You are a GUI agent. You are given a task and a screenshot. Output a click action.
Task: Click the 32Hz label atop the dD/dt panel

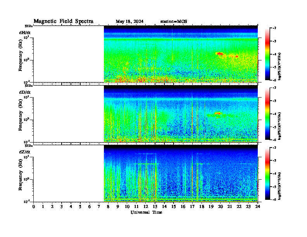coord(29,86)
